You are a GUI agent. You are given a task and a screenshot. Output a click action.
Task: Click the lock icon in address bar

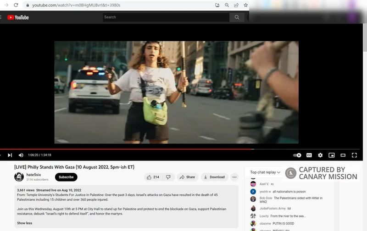[28, 5]
